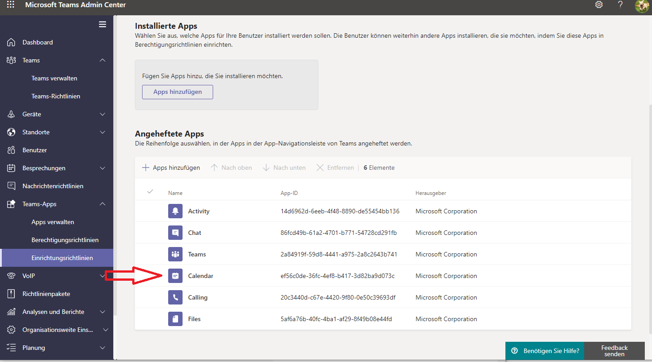
Task: Open the user profile avatar
Action: (642, 6)
